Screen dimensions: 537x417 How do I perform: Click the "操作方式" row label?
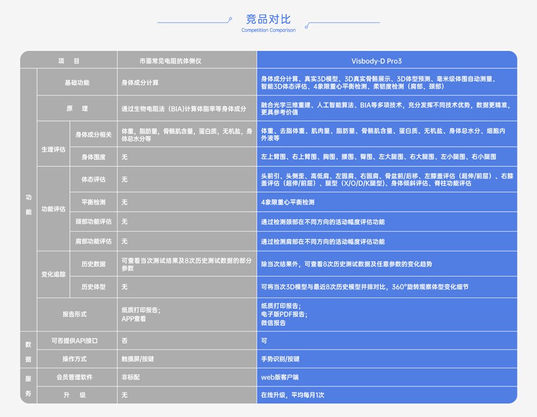pyautogui.click(x=75, y=359)
